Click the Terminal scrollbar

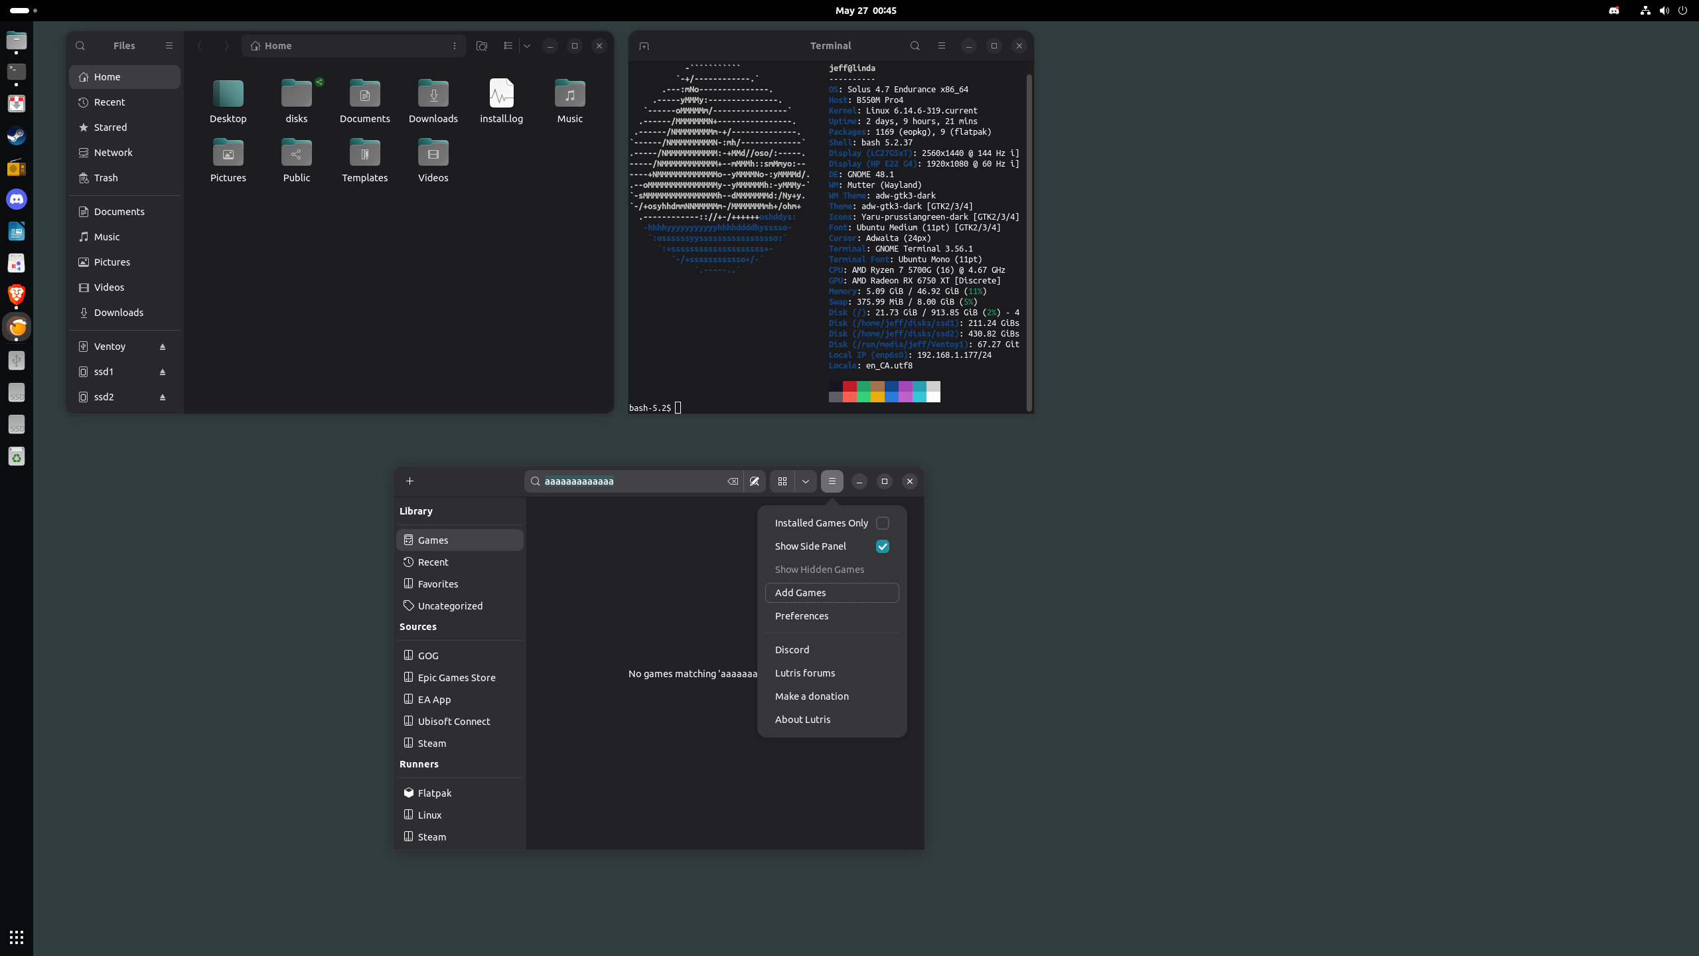pyautogui.click(x=1029, y=242)
